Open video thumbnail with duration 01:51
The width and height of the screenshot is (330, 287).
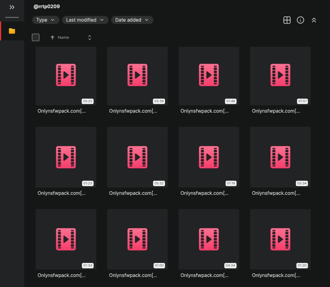[x=280, y=76]
